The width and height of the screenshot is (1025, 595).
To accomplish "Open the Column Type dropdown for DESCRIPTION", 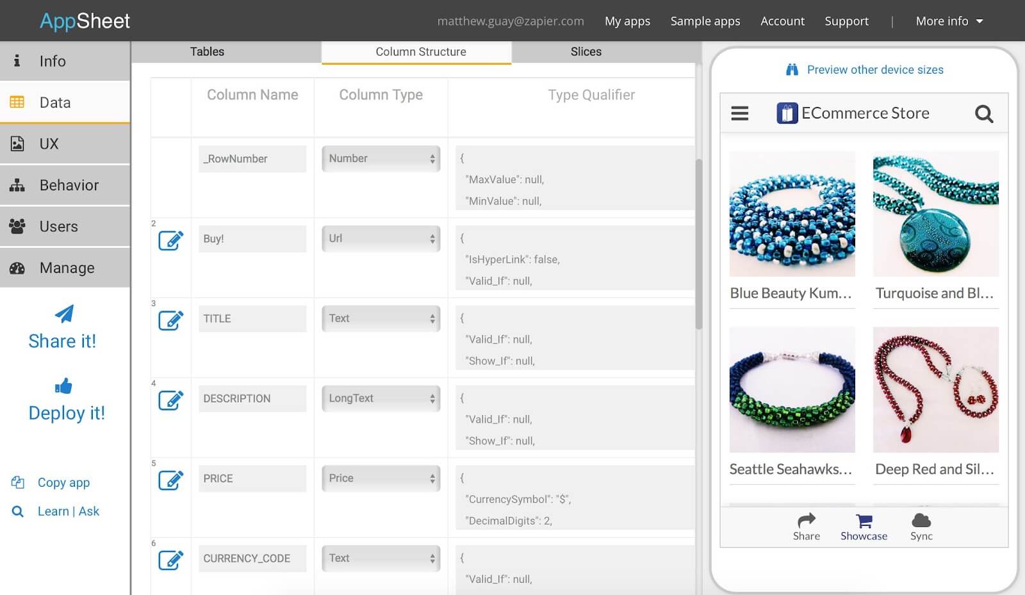I will click(381, 398).
